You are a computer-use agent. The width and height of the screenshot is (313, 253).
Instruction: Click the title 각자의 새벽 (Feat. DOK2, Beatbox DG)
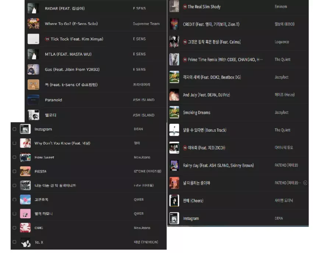coord(212,77)
